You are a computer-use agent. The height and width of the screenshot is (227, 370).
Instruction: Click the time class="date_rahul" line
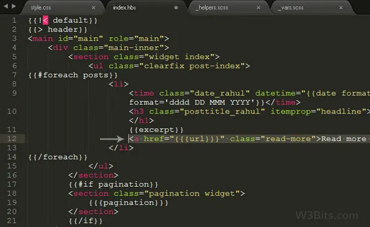coord(249,93)
